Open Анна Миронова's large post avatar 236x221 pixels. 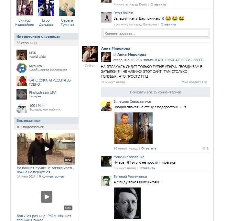[x=90, y=54]
